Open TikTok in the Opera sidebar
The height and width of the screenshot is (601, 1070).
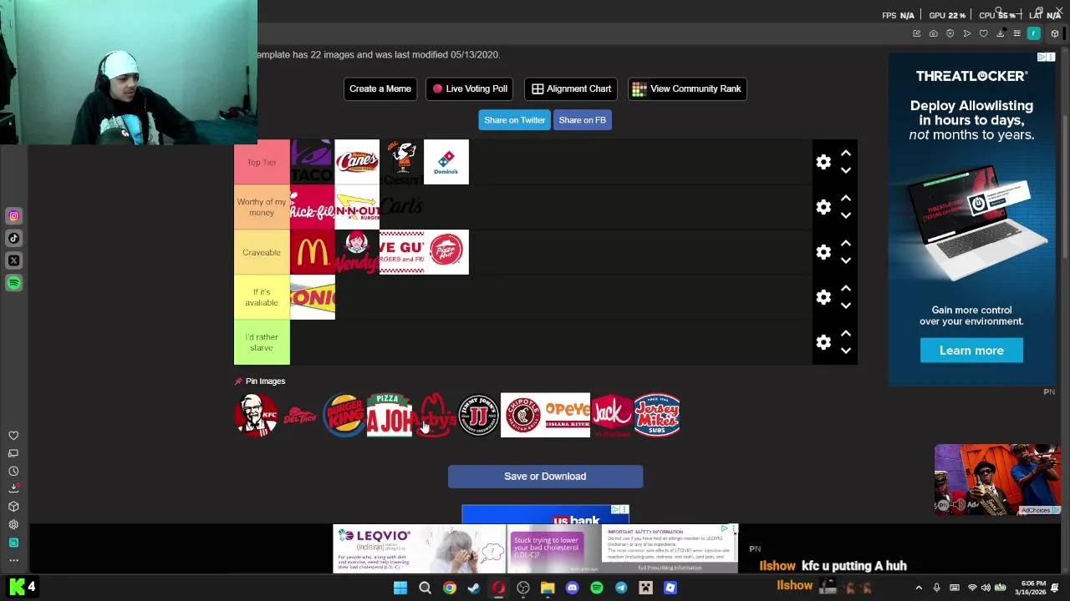coord(13,238)
